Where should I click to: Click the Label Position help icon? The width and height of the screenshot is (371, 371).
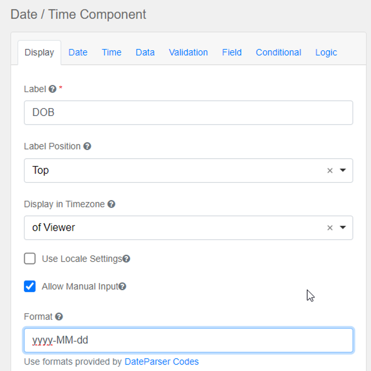pos(87,146)
